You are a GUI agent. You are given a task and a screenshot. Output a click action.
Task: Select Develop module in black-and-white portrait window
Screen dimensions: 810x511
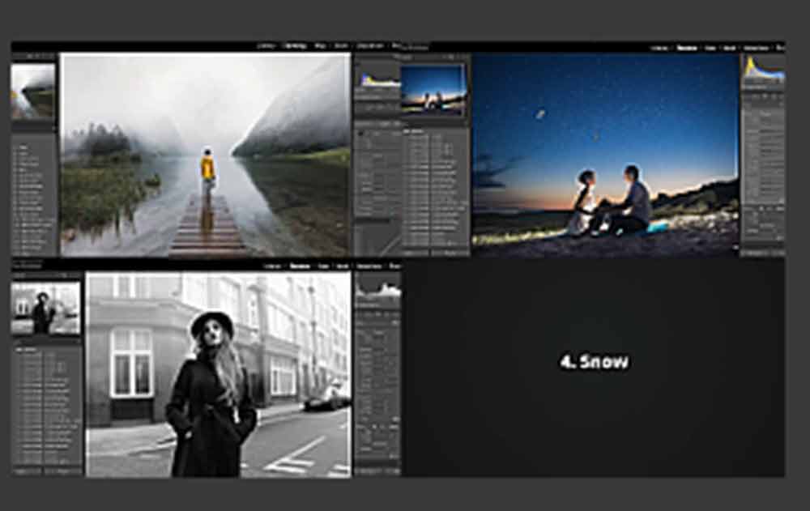[x=301, y=266]
